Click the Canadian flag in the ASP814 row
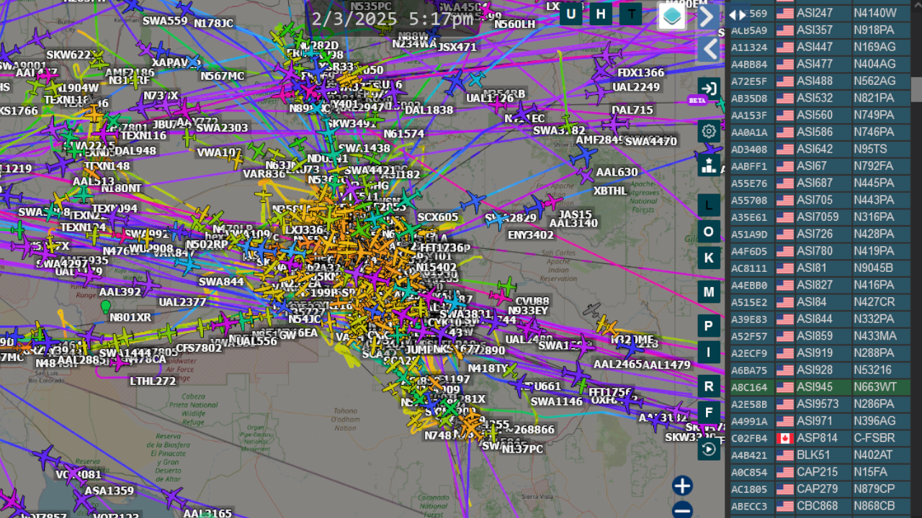Image resolution: width=922 pixels, height=518 pixels. point(784,438)
